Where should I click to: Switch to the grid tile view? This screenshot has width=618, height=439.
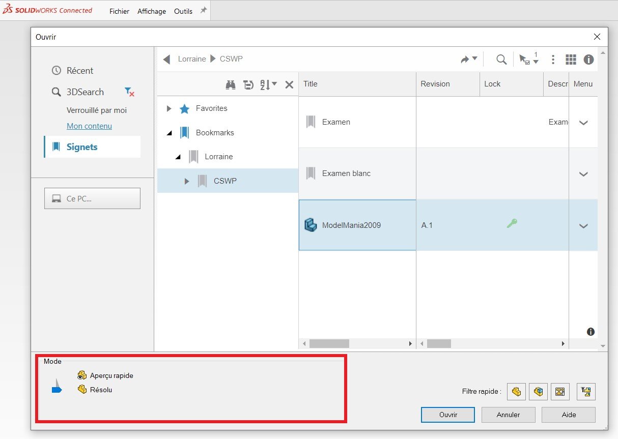click(x=571, y=60)
